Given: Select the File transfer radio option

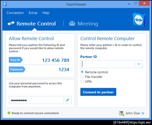Looking at the screenshot, I should pyautogui.click(x=82, y=77).
